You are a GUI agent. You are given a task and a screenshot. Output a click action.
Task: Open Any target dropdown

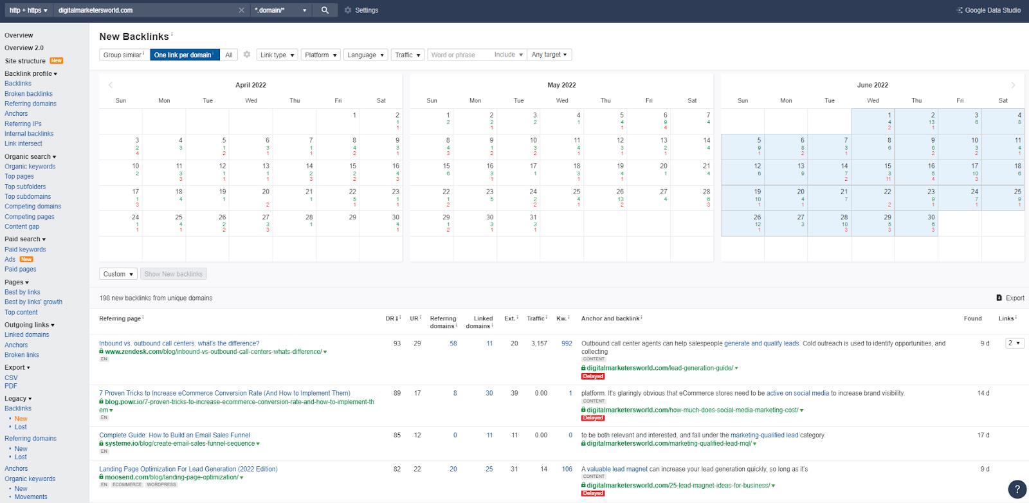click(x=550, y=55)
